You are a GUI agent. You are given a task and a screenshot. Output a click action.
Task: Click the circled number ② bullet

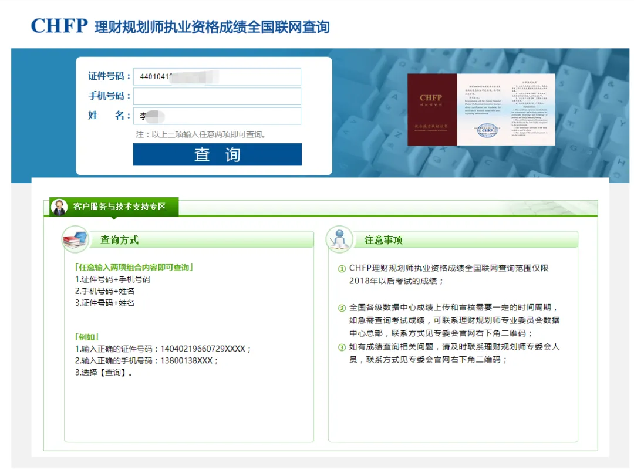[x=342, y=308]
